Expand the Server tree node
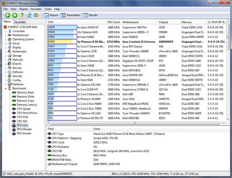The image size is (232, 178). (x=5, y=44)
